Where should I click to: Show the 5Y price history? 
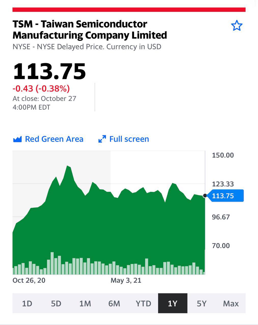coord(202,303)
